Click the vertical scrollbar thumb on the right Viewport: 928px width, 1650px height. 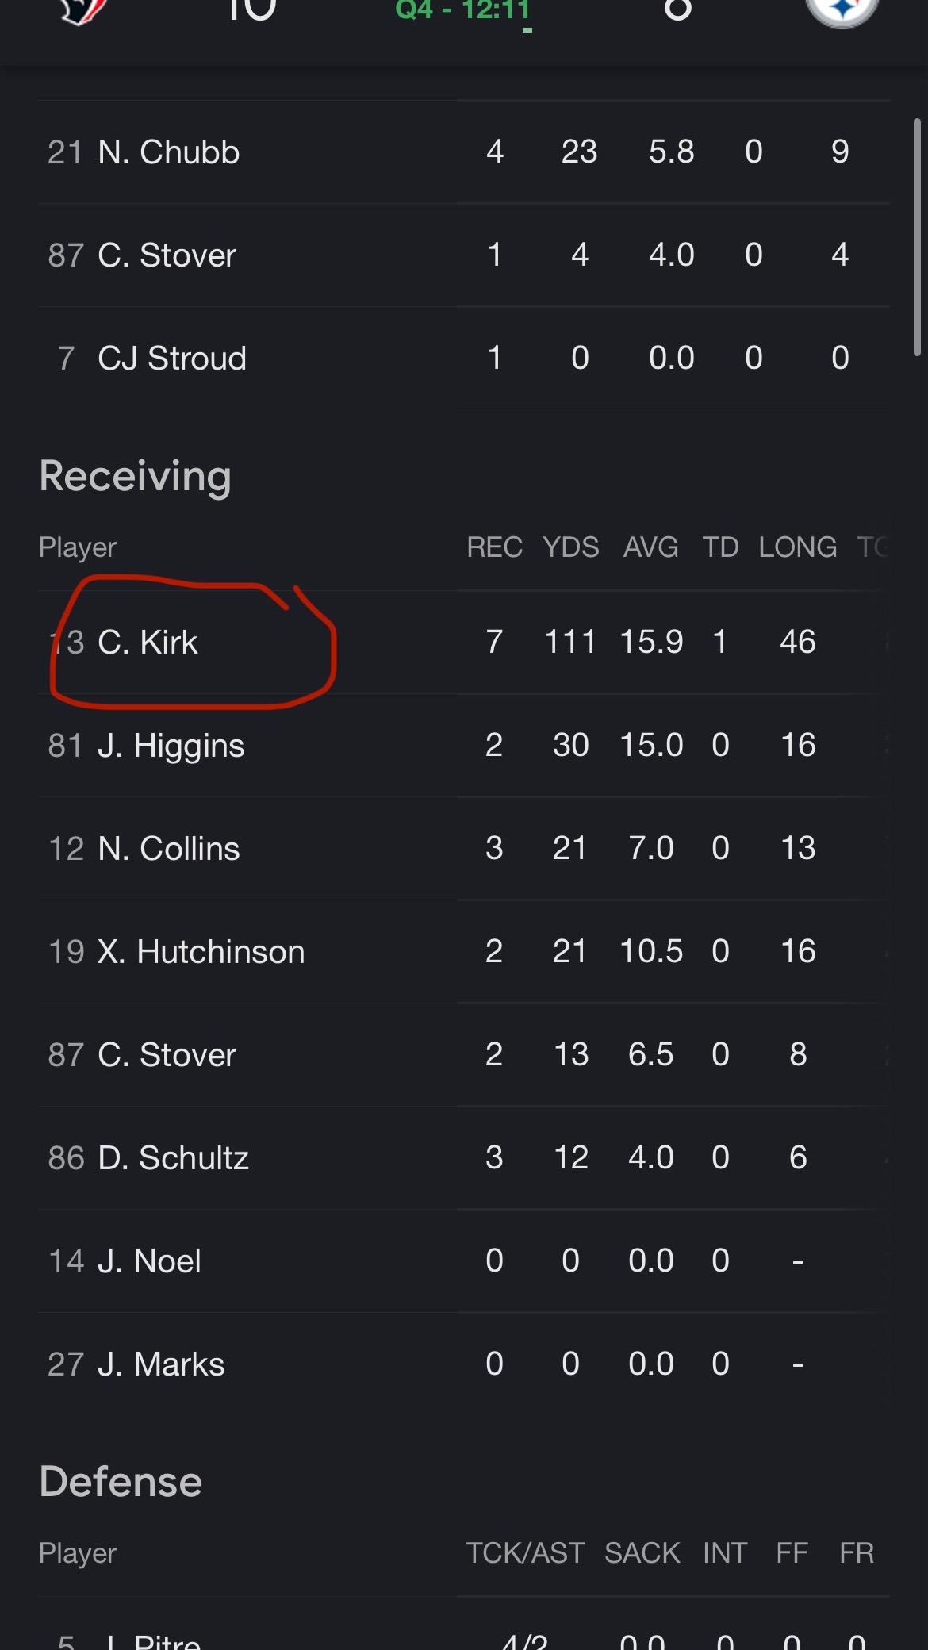pyautogui.click(x=917, y=237)
